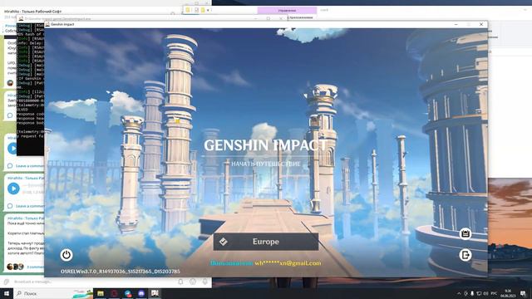Open the taskbar clock and date

508,293
